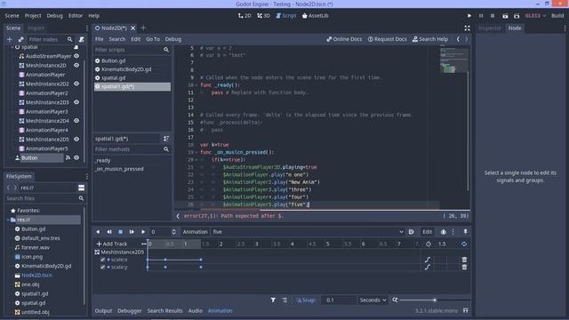This screenshot has width=569, height=320.
Task: Adjust animation position stepper arrows
Action: [174, 232]
